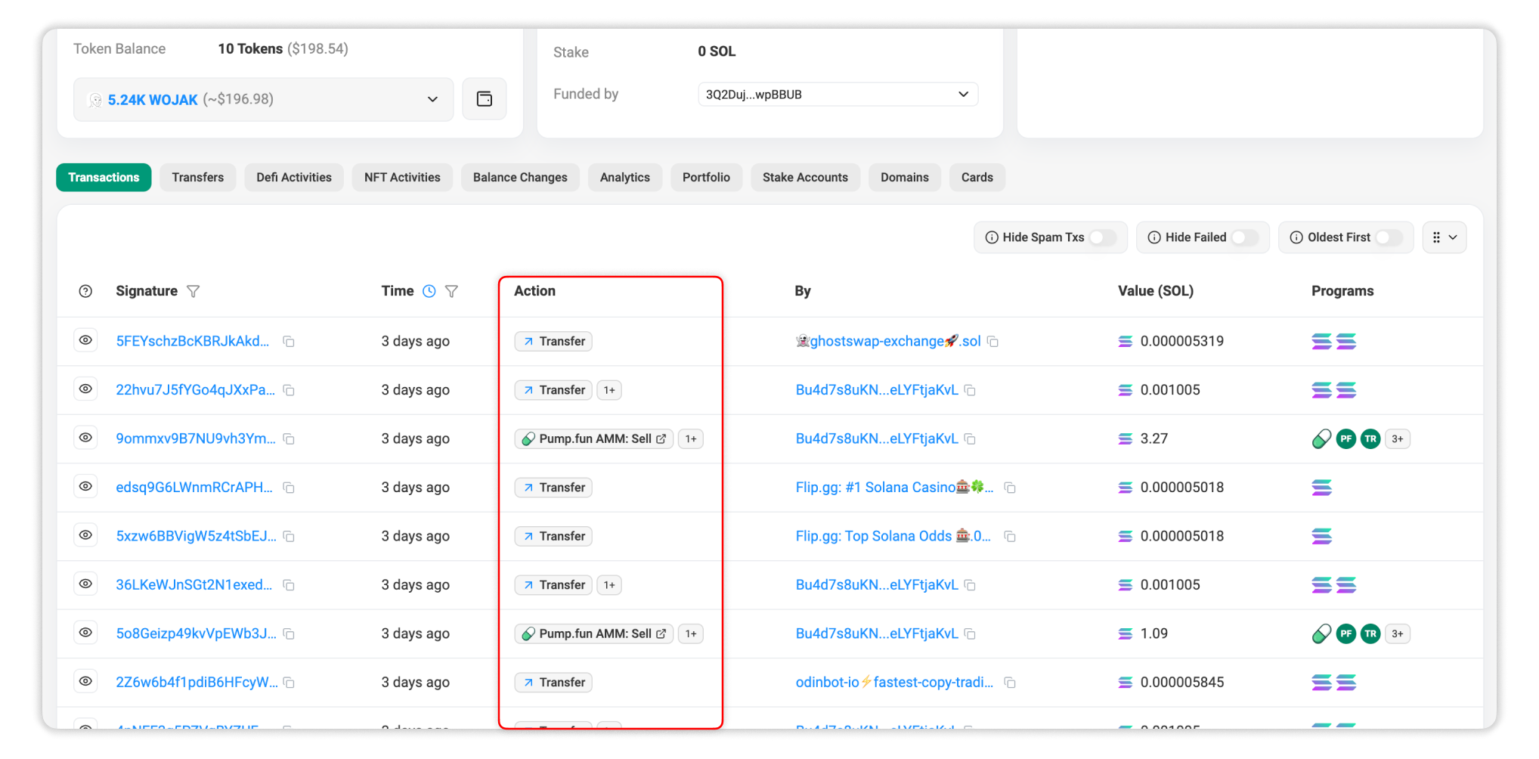Toggle the eye preview on 9ommxv9B7NU9vh3Ym row
This screenshot has width=1539, height=759.
[85, 438]
